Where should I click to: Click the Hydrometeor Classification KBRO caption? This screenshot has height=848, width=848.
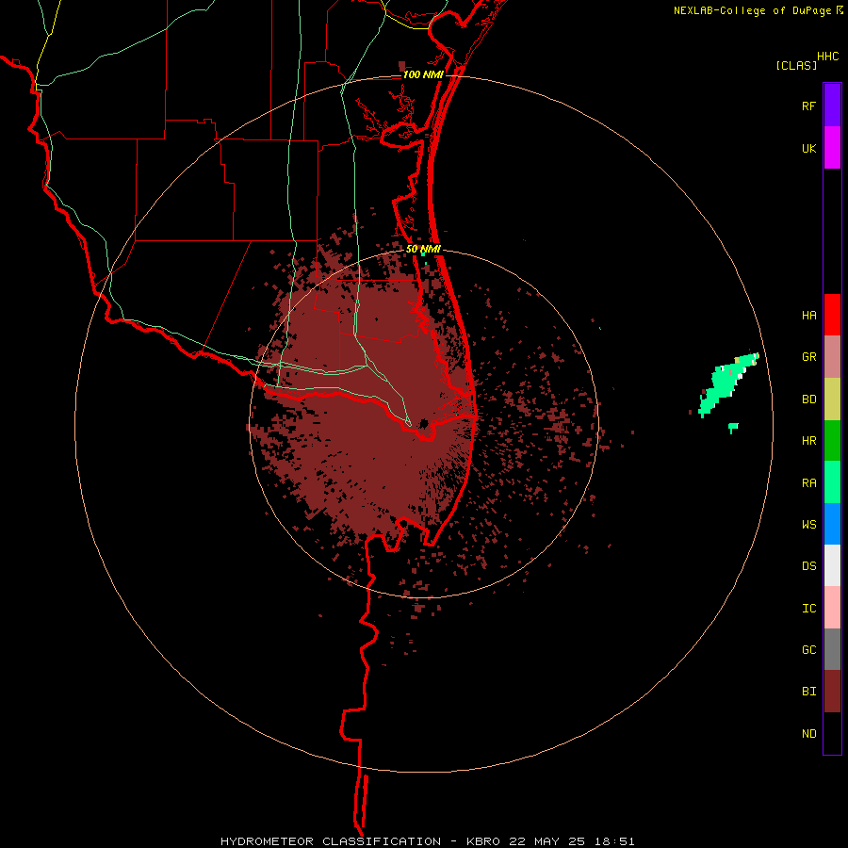pyautogui.click(x=427, y=841)
